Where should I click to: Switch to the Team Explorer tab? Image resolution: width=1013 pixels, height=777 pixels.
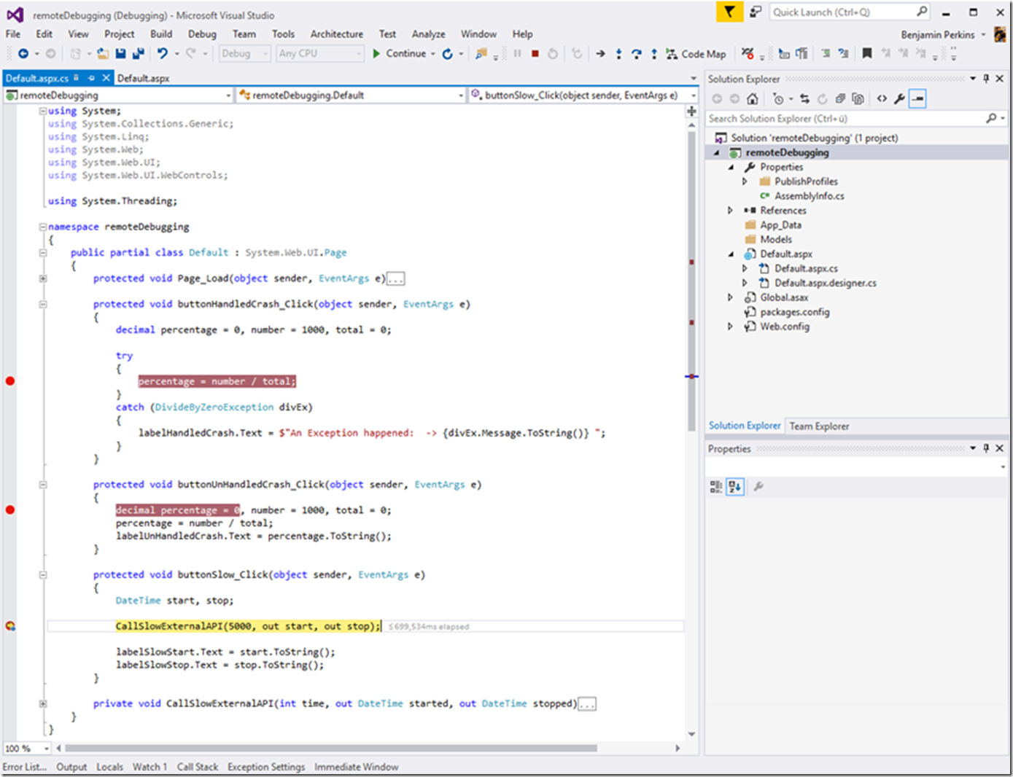(x=819, y=426)
